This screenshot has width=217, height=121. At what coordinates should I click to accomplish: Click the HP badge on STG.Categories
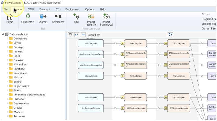166,43
